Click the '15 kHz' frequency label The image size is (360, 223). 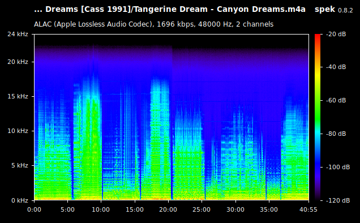click(18, 96)
